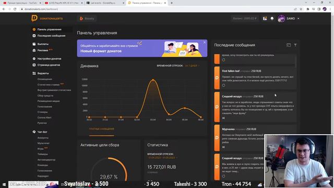Replay the First fallen leaf donation alert
The height and width of the screenshot is (188, 334).
[223, 86]
